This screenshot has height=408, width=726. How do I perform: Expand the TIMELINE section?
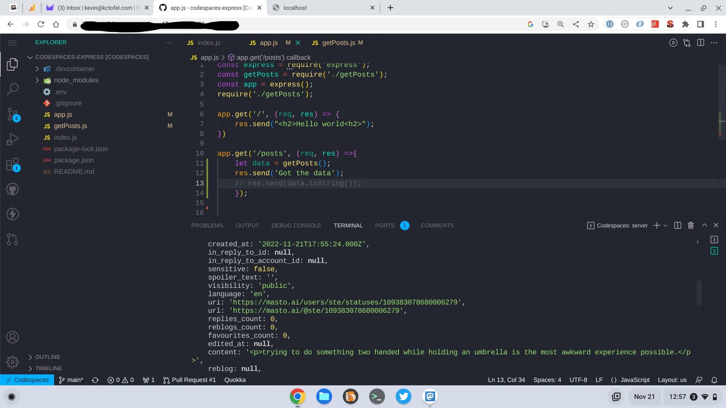point(48,368)
